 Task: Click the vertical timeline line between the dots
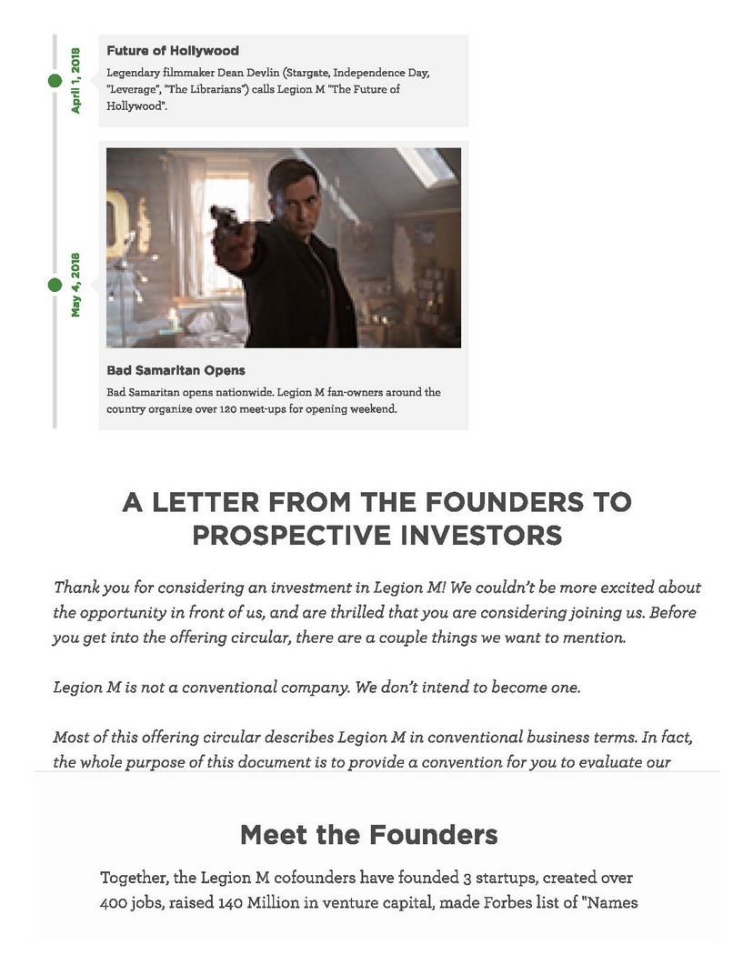point(55,182)
